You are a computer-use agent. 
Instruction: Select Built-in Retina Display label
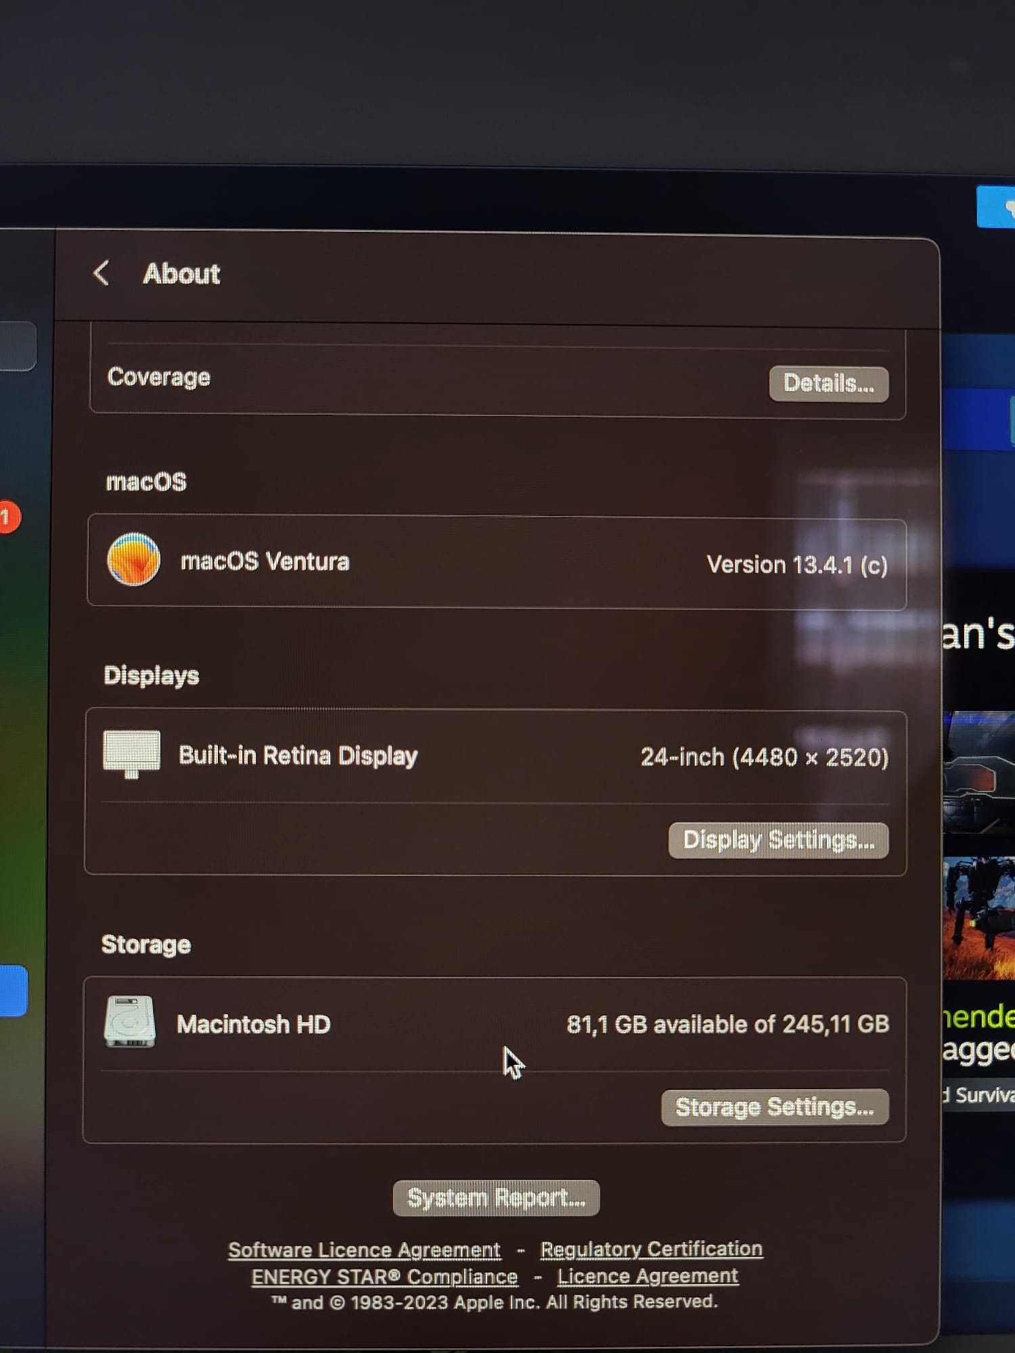click(x=298, y=756)
